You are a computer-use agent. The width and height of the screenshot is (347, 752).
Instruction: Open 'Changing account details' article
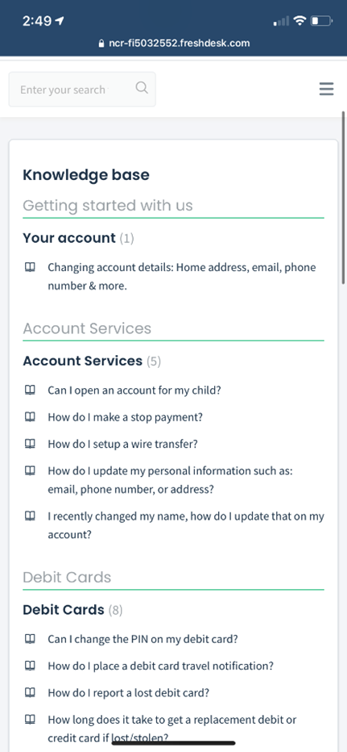point(181,277)
